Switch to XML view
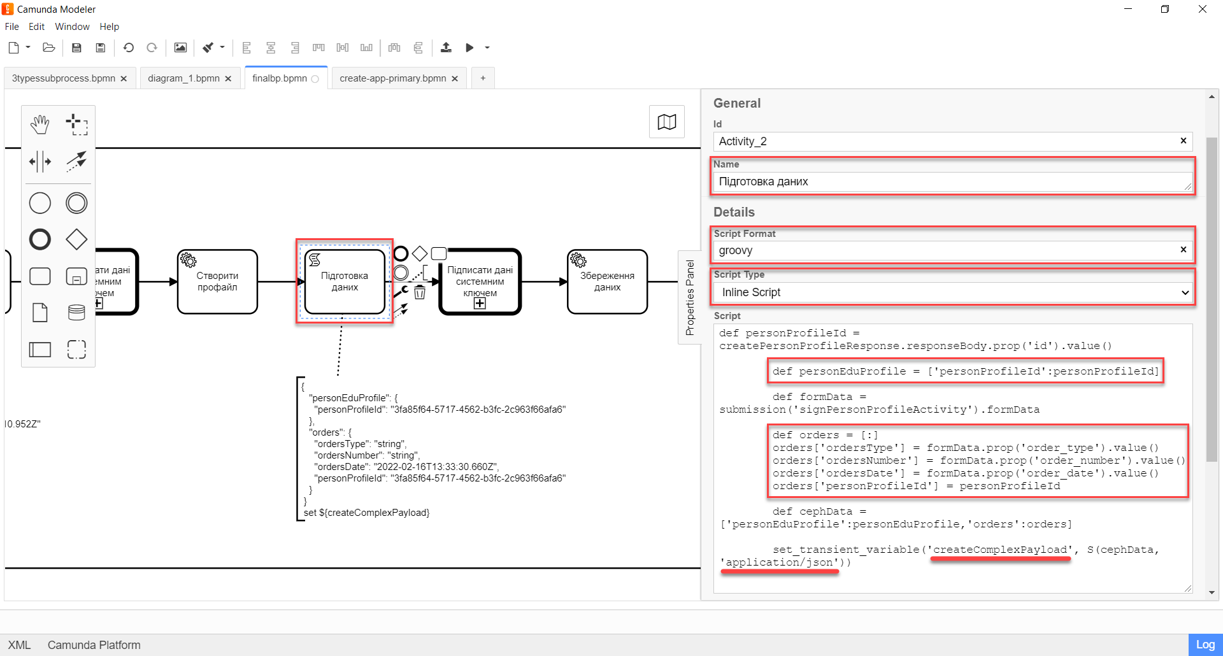Screen dimensions: 1223x656 click(x=19, y=645)
